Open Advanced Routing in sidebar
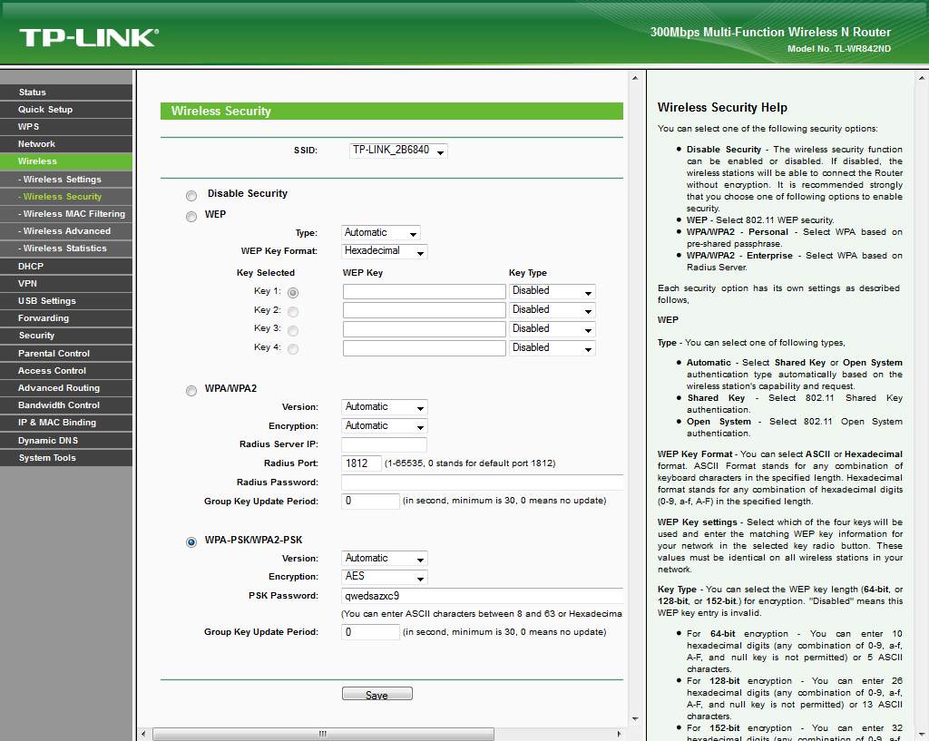Image resolution: width=929 pixels, height=741 pixels. (x=66, y=388)
